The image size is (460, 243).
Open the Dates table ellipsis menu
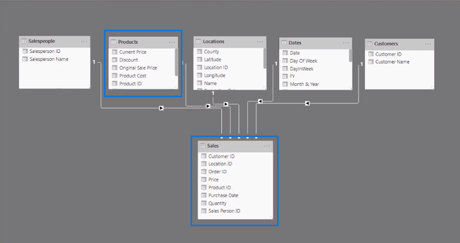coord(346,43)
